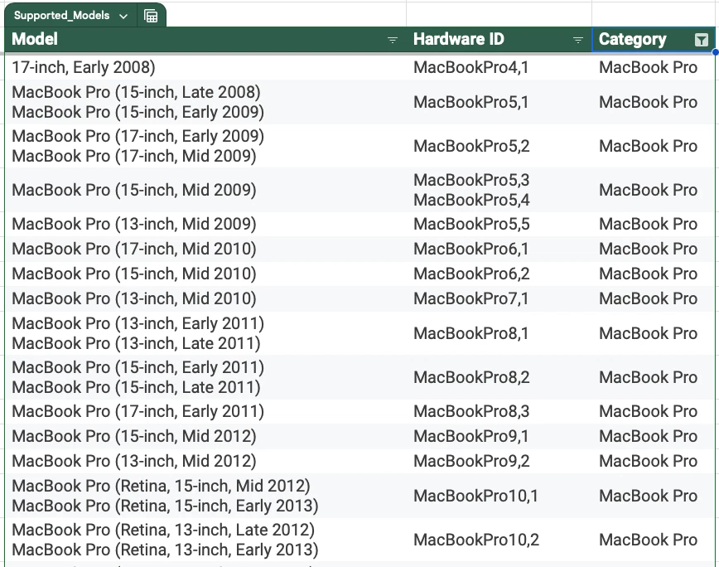Select the MacBook Pro (13-inch, Mid 2012) cell

[x=205, y=461]
